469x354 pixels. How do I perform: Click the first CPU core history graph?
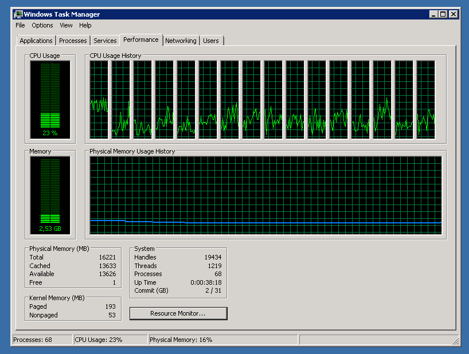pyautogui.click(x=99, y=100)
